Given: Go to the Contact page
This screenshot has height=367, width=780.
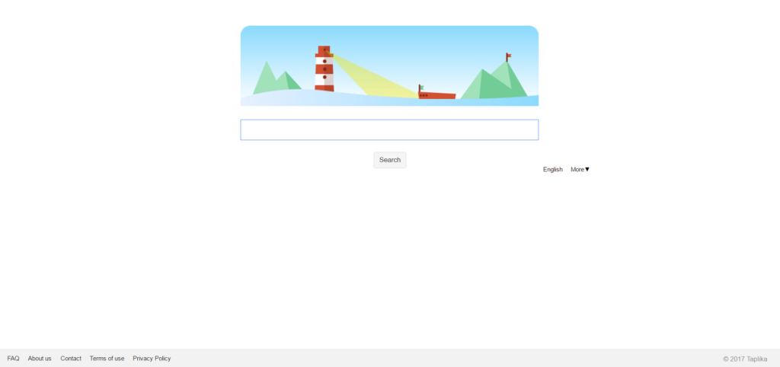Looking at the screenshot, I should click(x=71, y=359).
